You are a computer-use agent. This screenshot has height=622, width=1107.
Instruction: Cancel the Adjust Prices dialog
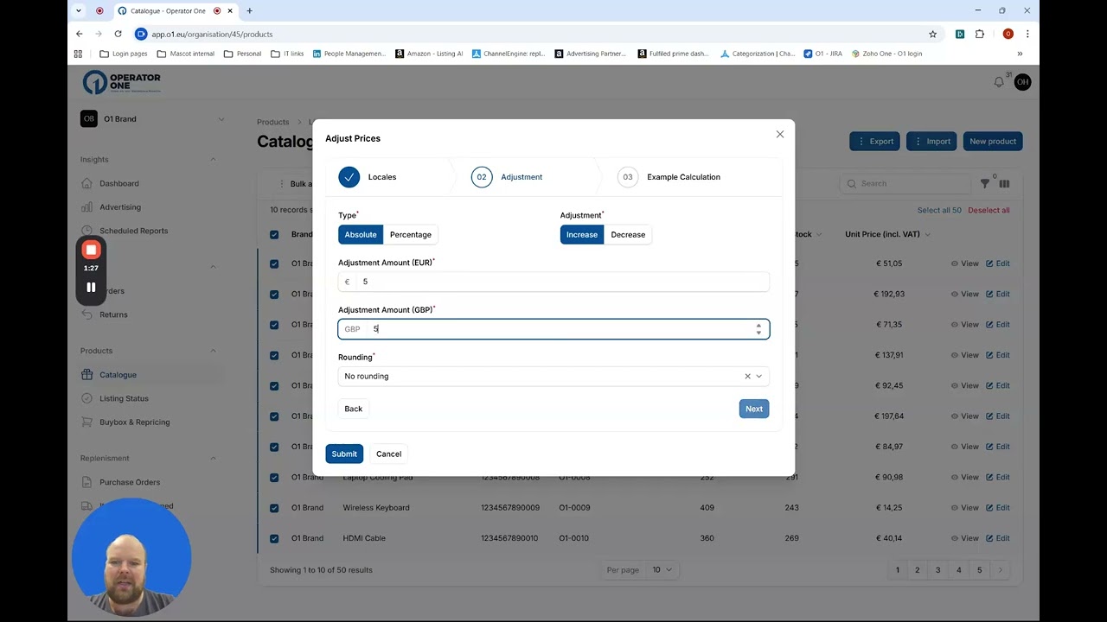click(389, 454)
